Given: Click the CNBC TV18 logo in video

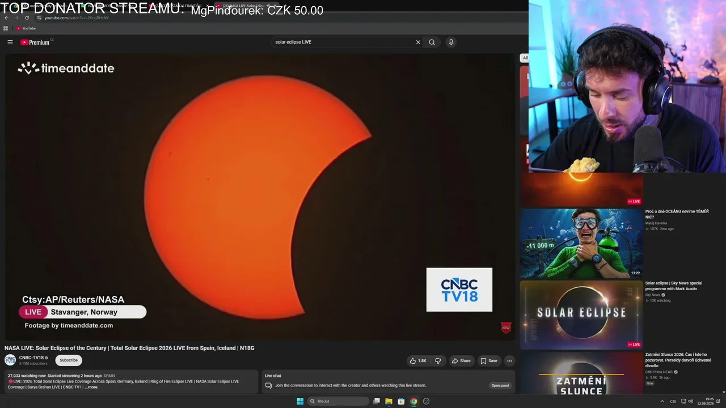Looking at the screenshot, I should point(459,290).
